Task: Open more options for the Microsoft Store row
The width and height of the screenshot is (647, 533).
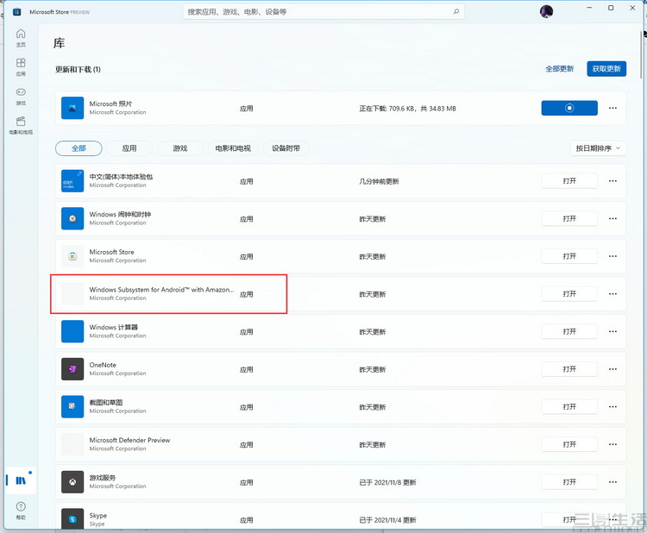Action: pos(612,256)
